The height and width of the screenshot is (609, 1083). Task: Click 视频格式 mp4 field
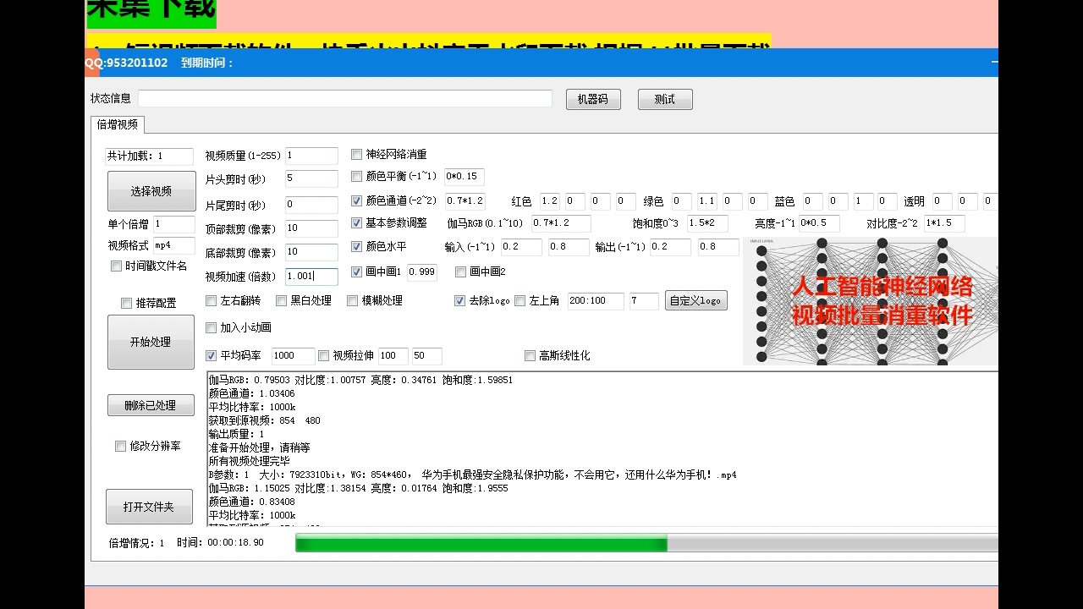coord(174,245)
